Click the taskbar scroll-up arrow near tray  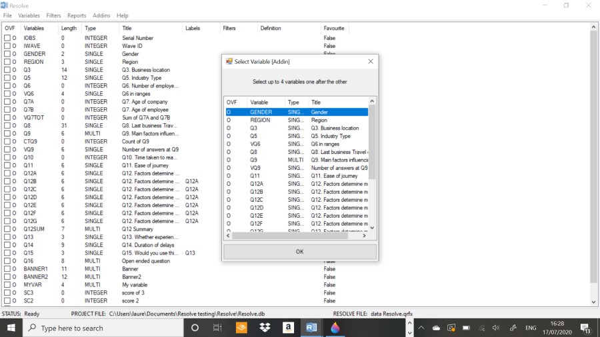(x=409, y=323)
